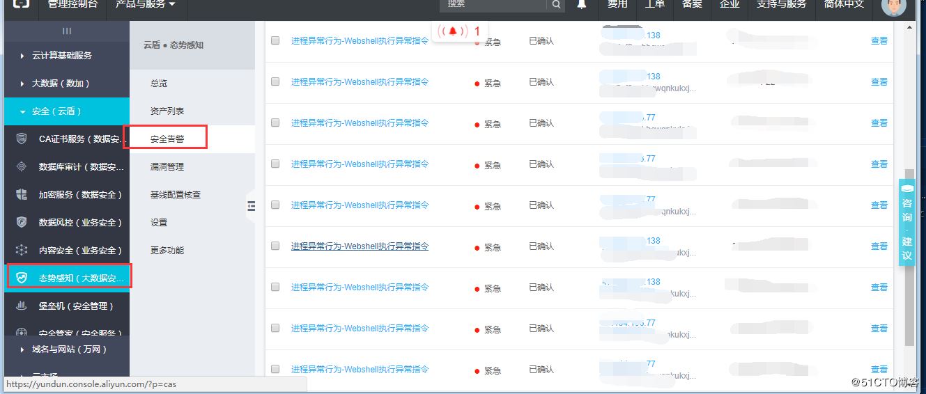
Task: Expand the 云计算基础服务 section
Action: tap(61, 55)
